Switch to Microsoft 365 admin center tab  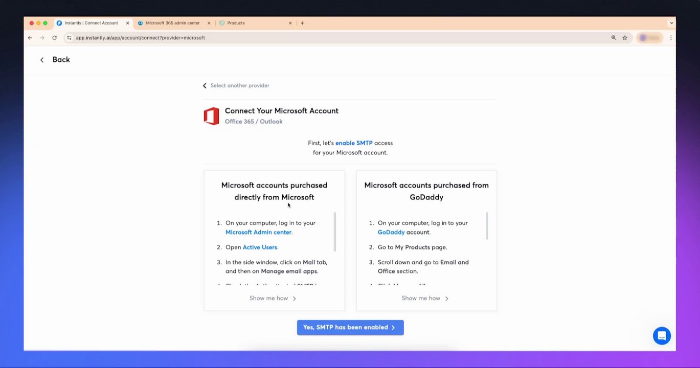coord(173,23)
